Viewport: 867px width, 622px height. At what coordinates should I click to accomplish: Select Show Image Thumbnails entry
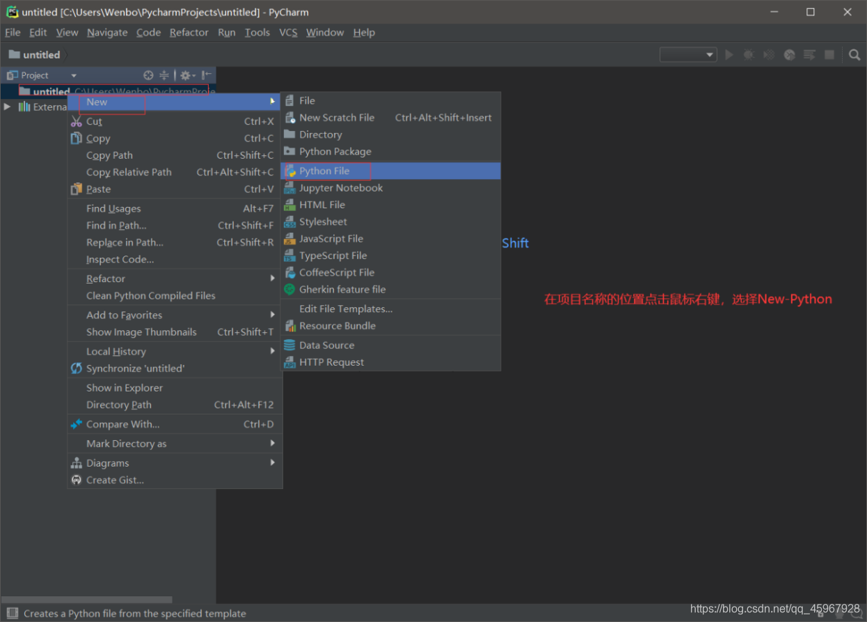coord(174,332)
